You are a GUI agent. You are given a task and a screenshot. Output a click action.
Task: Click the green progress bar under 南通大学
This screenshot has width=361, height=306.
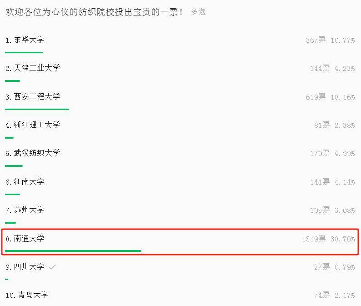click(73, 251)
